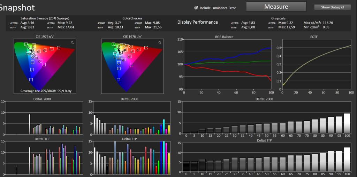357x177 pixels.
Task: Click the red target square in Saturation Sweeps CIE
Action: 59,48
